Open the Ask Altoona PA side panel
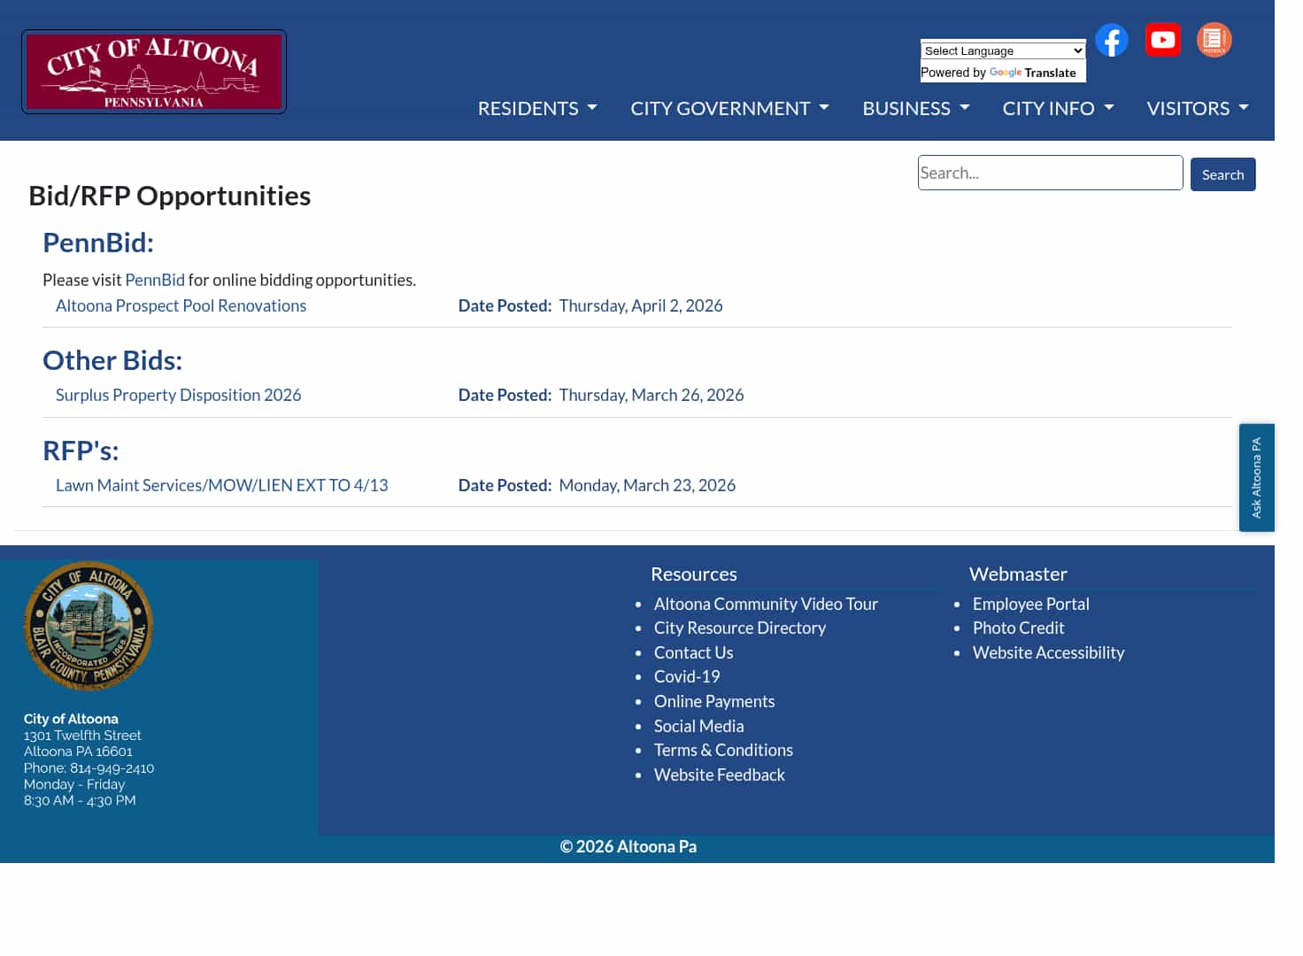1303x956 pixels. tap(1256, 478)
